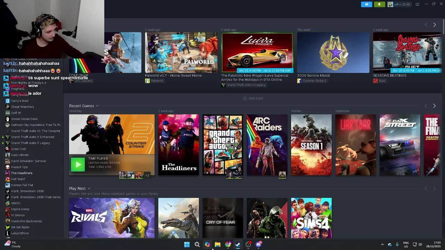Select Hell Yeah! in the library list

point(18,179)
